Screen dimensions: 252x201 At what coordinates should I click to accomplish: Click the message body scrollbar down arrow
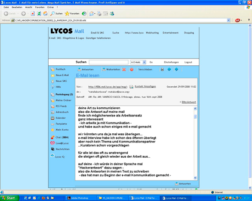tap(195, 178)
